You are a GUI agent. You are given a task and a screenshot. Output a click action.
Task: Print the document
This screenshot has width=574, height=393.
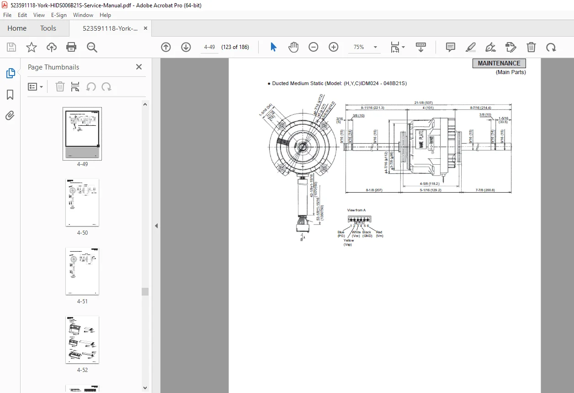pyautogui.click(x=71, y=47)
